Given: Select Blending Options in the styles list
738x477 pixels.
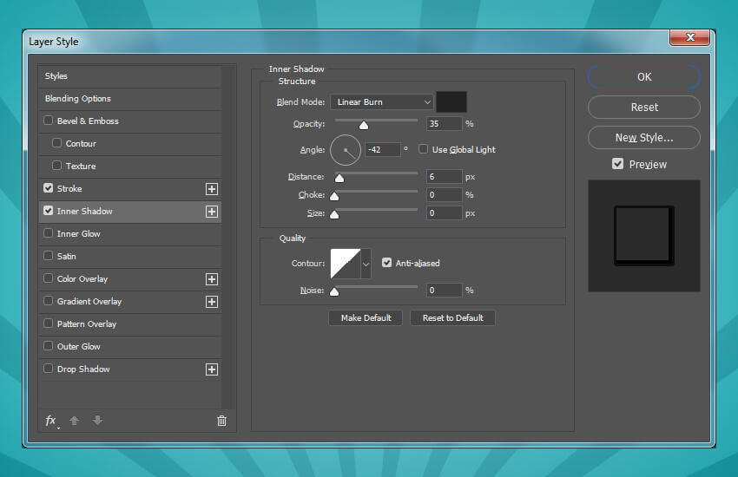Looking at the screenshot, I should [x=78, y=99].
